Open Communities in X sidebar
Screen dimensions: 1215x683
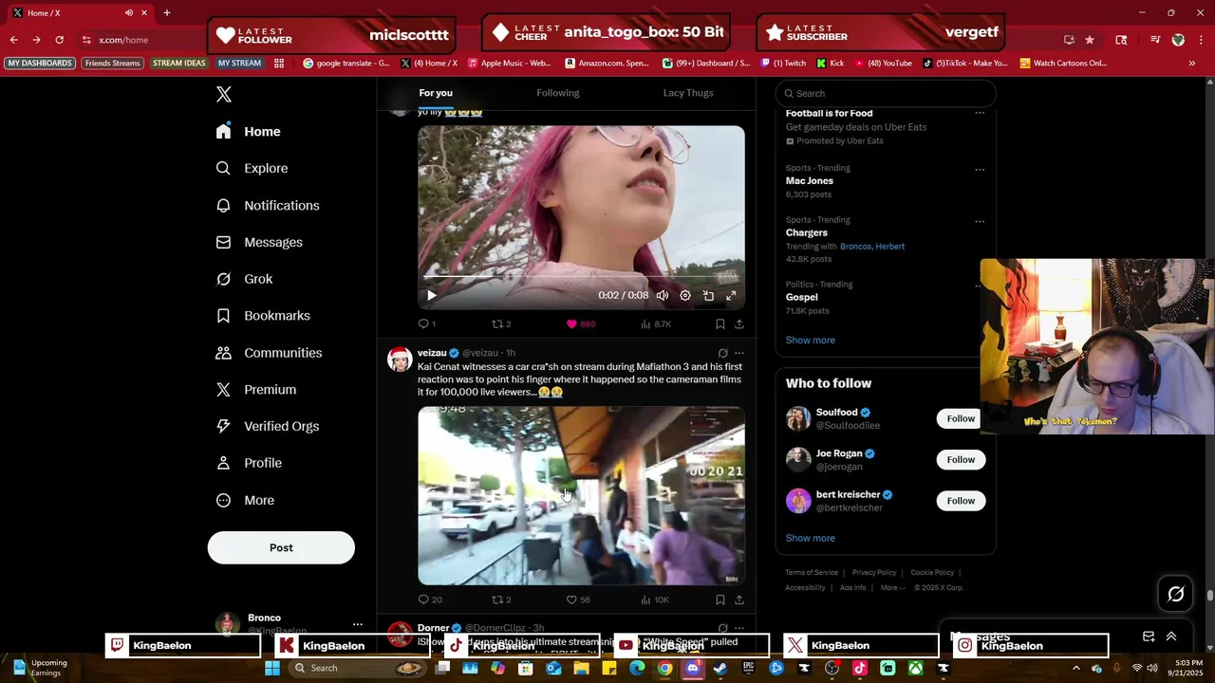pos(269,352)
